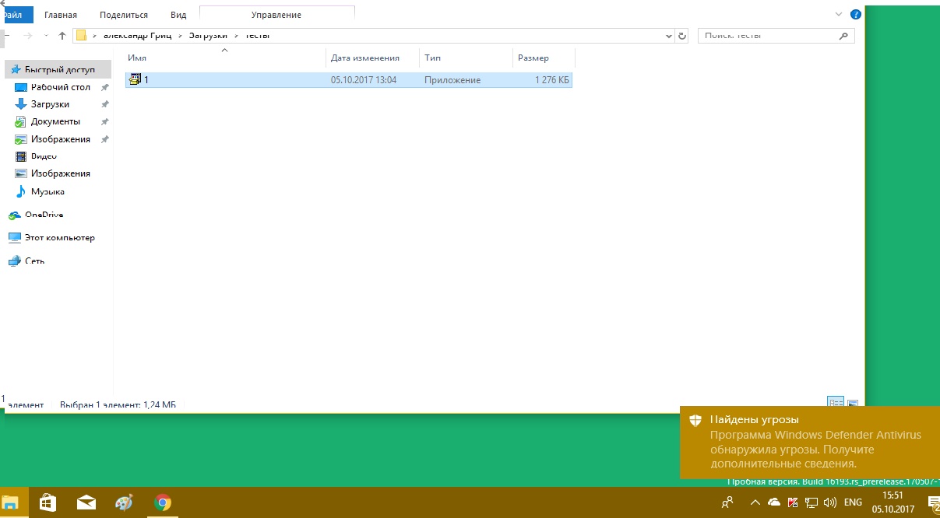The image size is (940, 518).
Task: Open File Explorer from the taskbar
Action: pos(12,502)
